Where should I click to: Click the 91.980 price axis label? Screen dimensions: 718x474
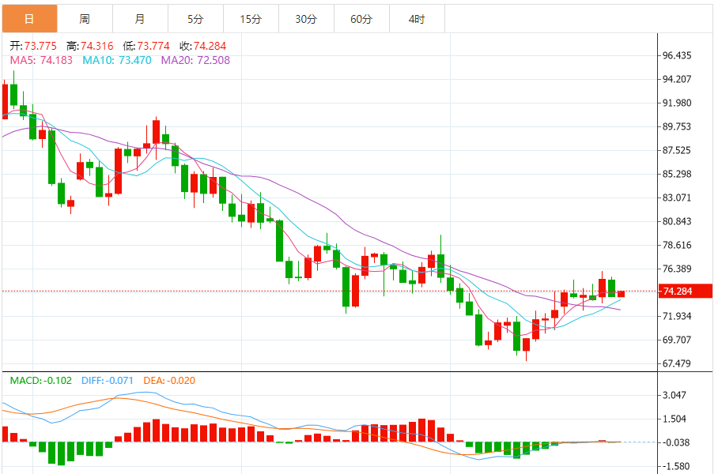[677, 103]
